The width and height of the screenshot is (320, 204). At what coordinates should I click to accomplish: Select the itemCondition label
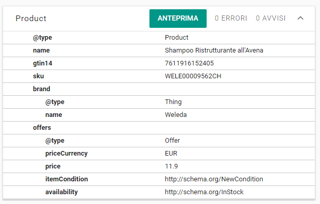(x=66, y=179)
